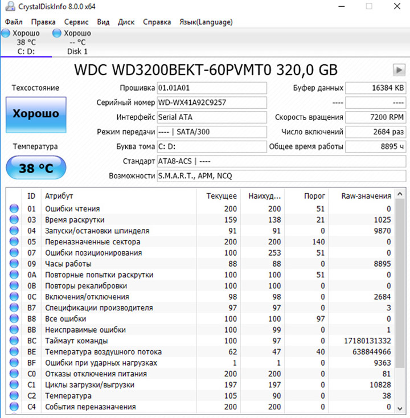
Task: Open the Вид menu
Action: point(103,22)
